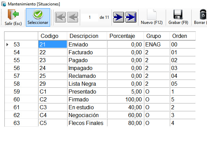Click Orden cell 03

tap(183, 68)
